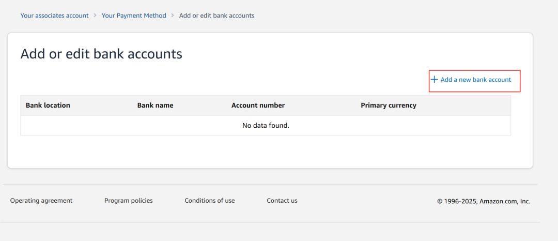Screen dimensions: 558x241
Task: Go back to Your Payment Method
Action: point(134,16)
